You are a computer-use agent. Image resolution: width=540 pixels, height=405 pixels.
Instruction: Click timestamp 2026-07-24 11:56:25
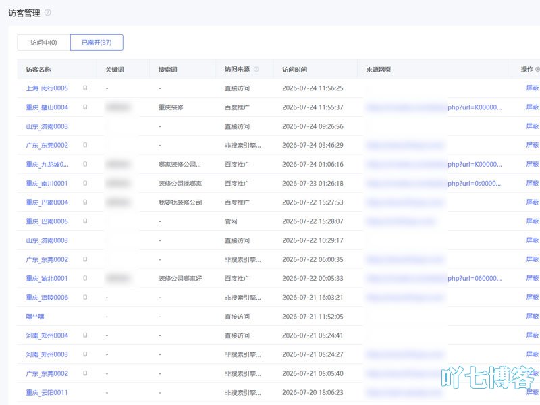point(313,88)
